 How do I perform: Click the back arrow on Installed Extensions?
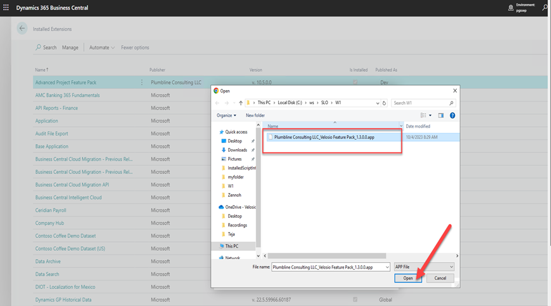pyautogui.click(x=22, y=29)
